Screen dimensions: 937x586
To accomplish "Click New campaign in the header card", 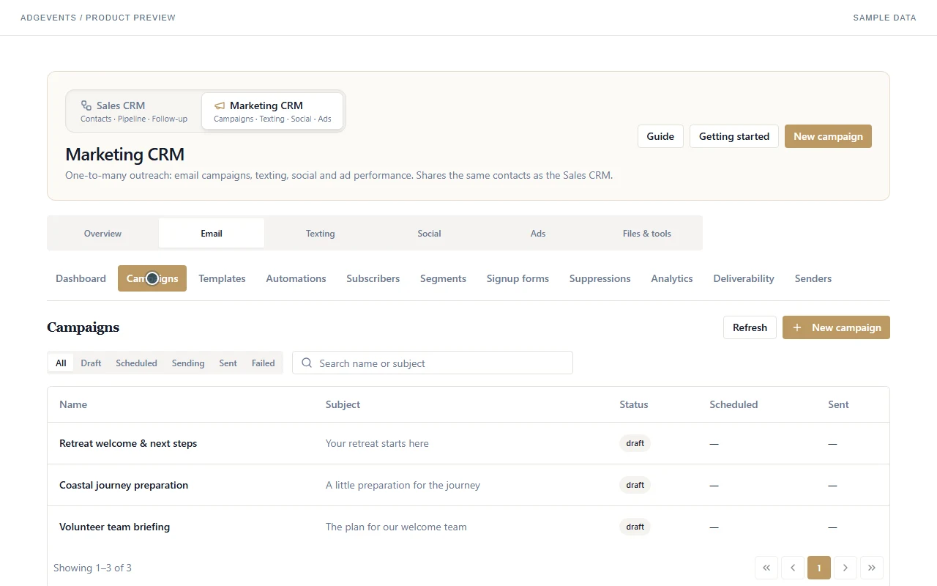I will (x=828, y=136).
